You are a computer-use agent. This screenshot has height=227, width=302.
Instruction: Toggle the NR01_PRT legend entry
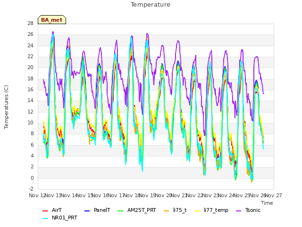point(60,218)
